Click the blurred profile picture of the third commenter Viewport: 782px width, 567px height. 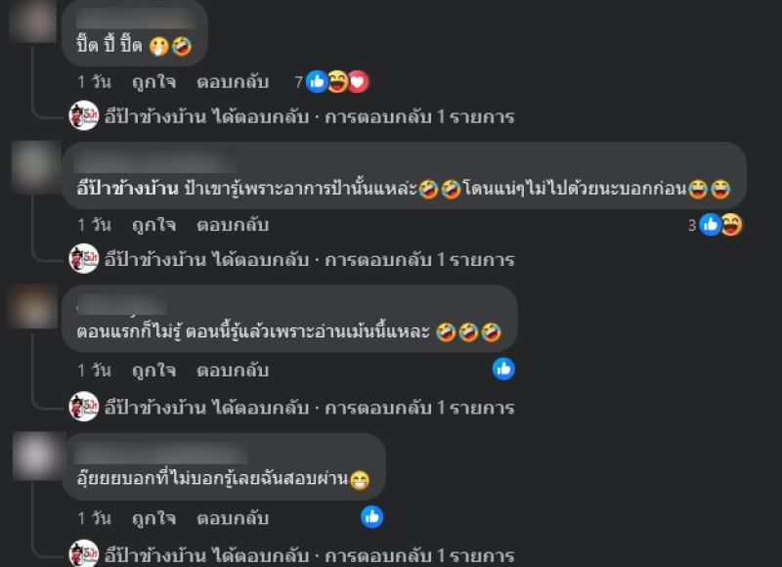tap(32, 307)
